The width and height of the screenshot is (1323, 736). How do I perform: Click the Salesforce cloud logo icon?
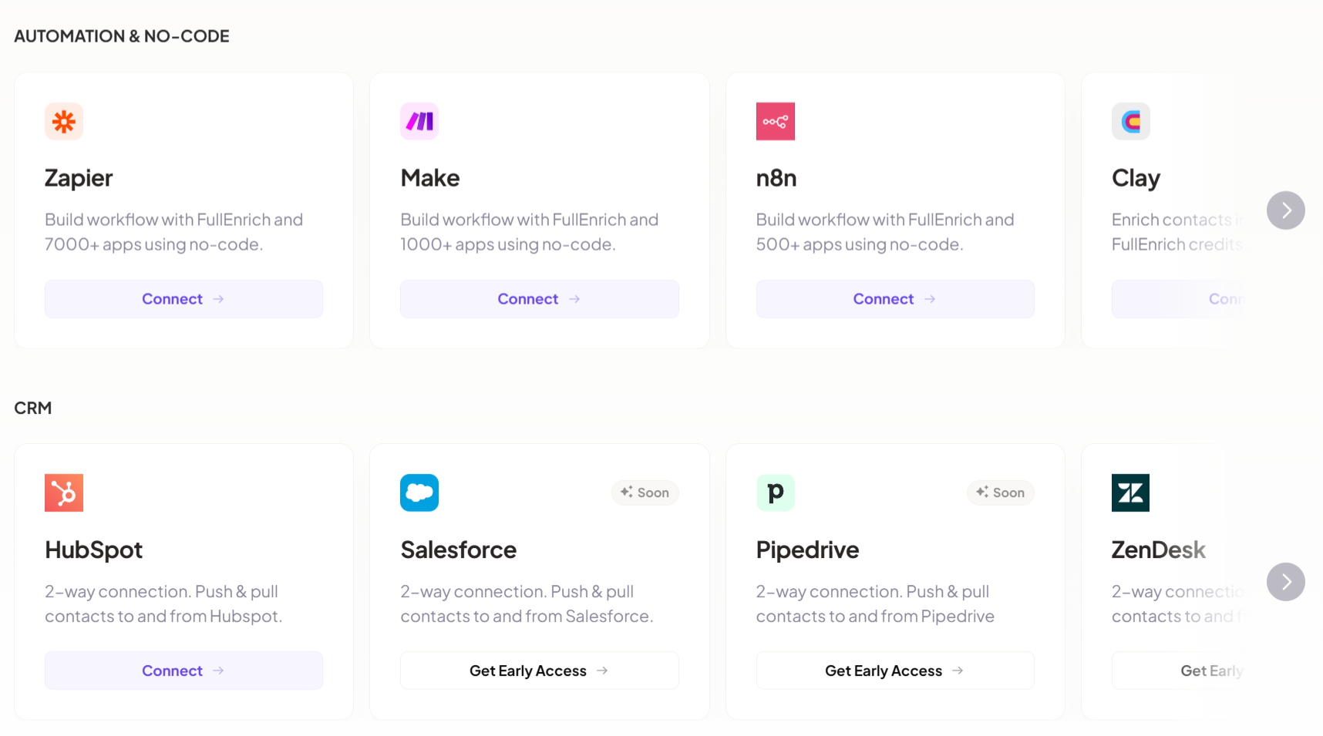(x=419, y=492)
